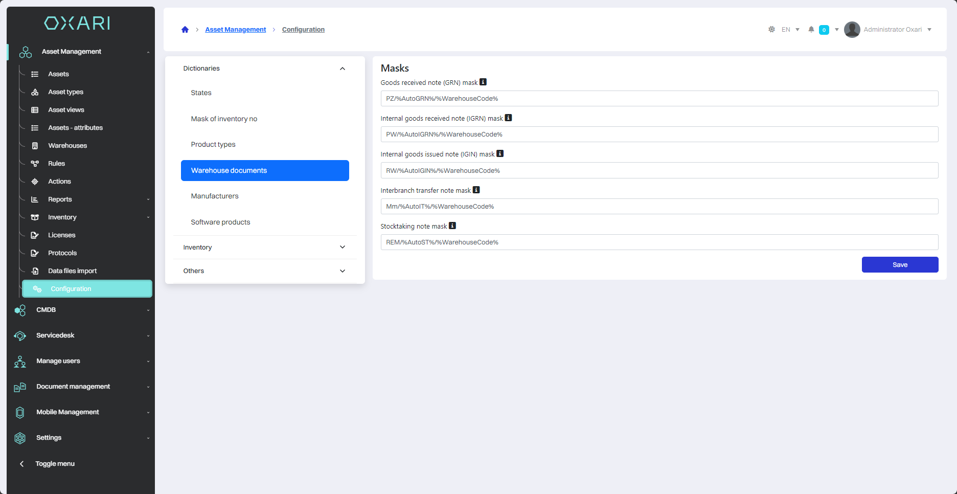Click the Administrator Oxari avatar
This screenshot has width=957, height=494.
[x=852, y=30]
